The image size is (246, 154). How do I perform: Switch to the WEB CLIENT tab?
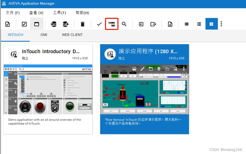coord(72,35)
